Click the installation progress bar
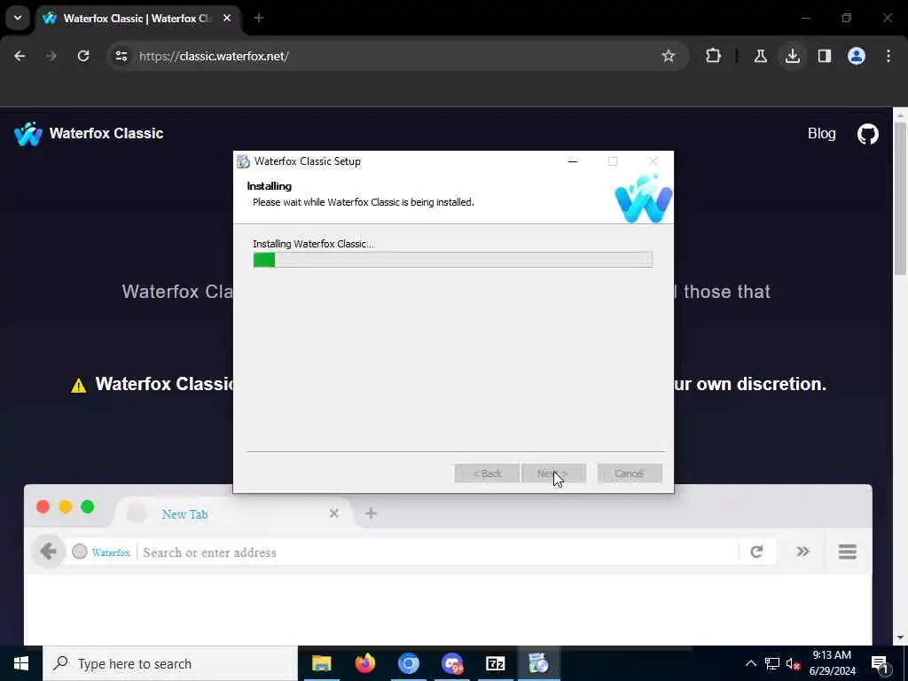The height and width of the screenshot is (681, 908). (453, 260)
